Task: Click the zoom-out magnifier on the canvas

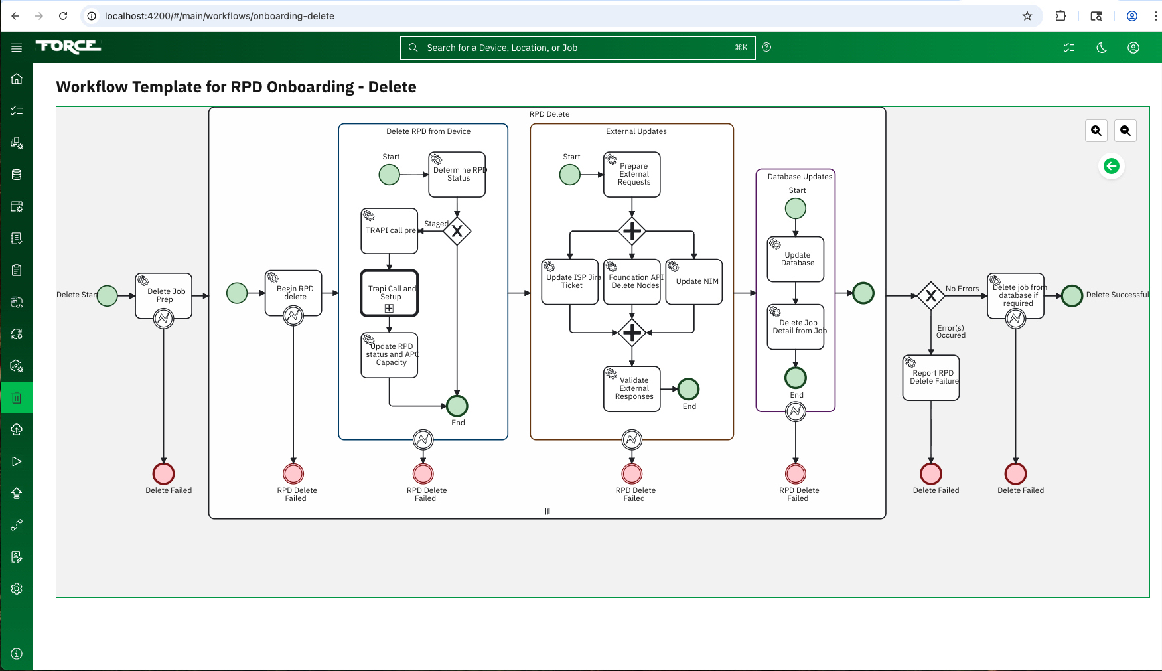Action: point(1125,131)
